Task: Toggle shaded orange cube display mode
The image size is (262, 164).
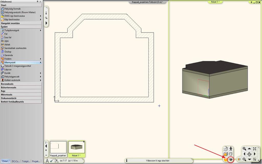Action: pyautogui.click(x=226, y=154)
